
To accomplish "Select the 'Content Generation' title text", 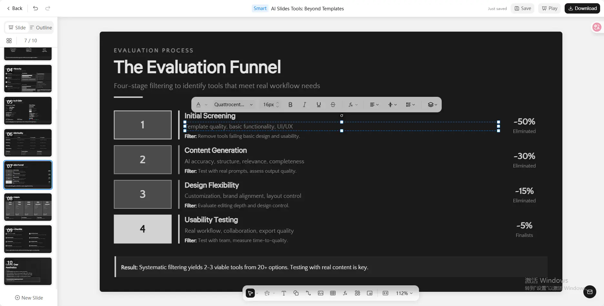I will [216, 150].
